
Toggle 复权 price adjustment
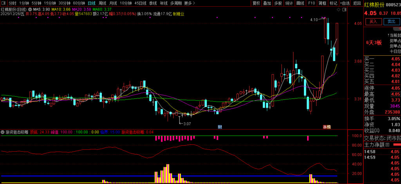(256, 3)
